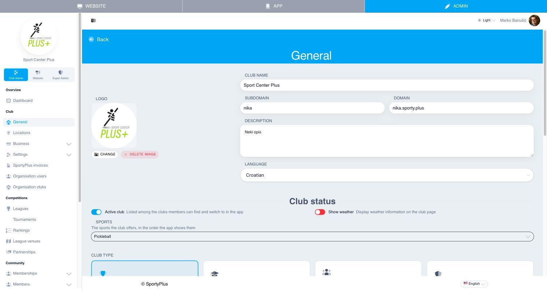
Task: Open the Light theme dropdown
Action: (x=487, y=21)
